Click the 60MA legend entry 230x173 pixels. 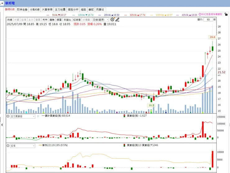[x=135, y=15]
